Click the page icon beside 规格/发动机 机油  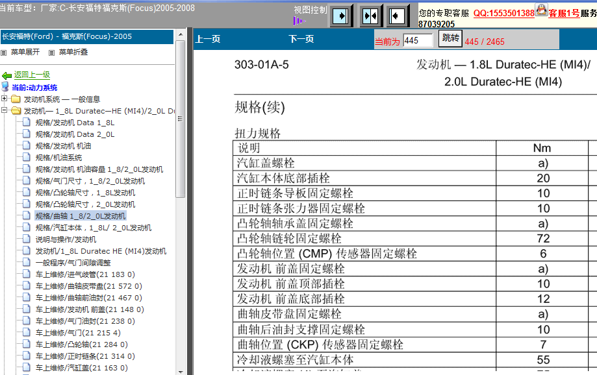26,145
